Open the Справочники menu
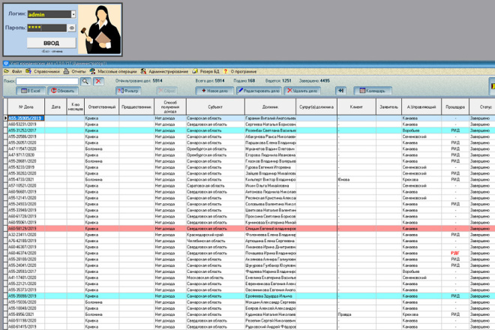 (x=43, y=71)
